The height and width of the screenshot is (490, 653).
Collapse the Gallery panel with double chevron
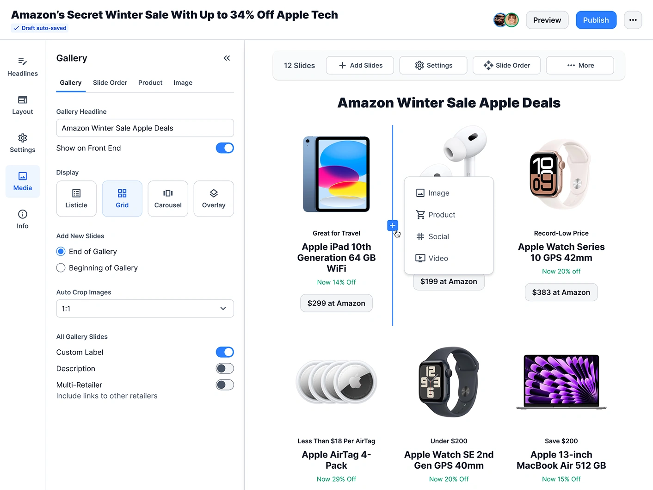tap(227, 58)
